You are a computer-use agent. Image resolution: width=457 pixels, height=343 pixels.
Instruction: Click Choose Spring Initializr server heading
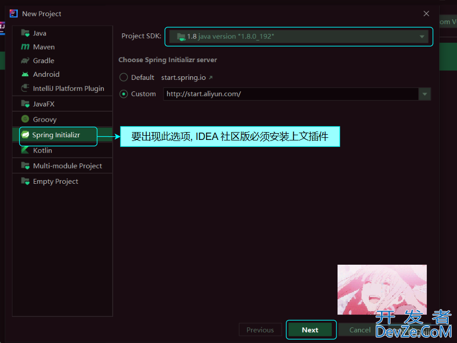167,60
